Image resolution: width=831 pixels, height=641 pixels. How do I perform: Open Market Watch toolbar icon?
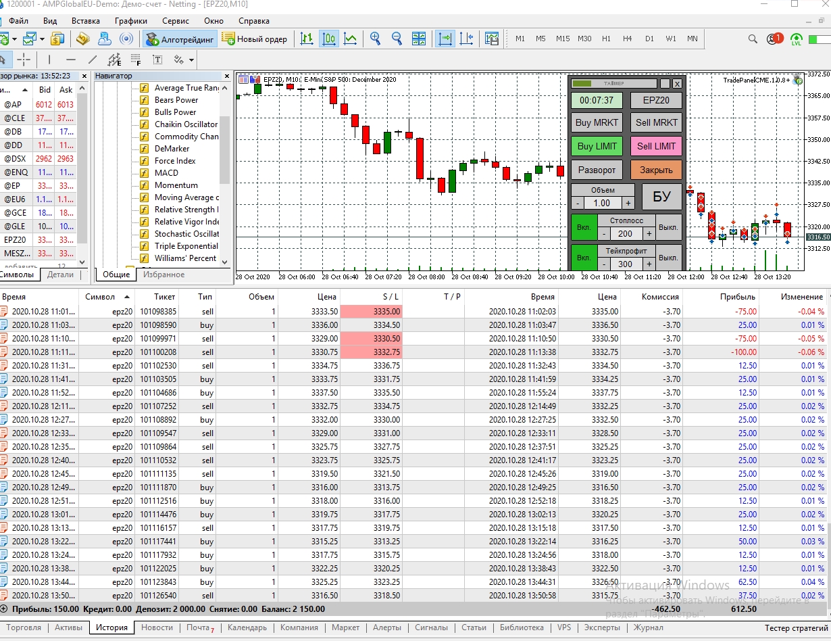[x=82, y=39]
